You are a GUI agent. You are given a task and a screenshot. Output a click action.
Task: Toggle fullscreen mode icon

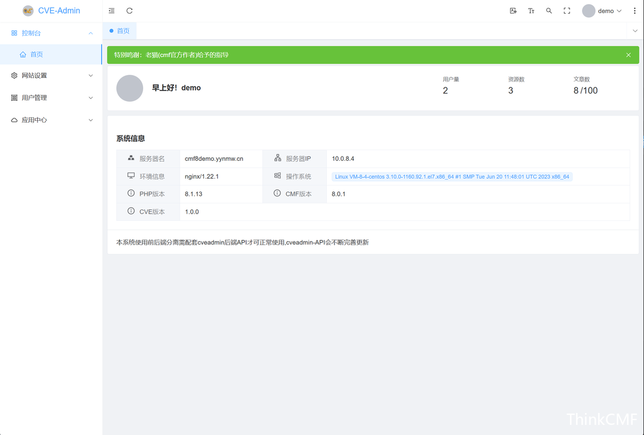point(567,11)
